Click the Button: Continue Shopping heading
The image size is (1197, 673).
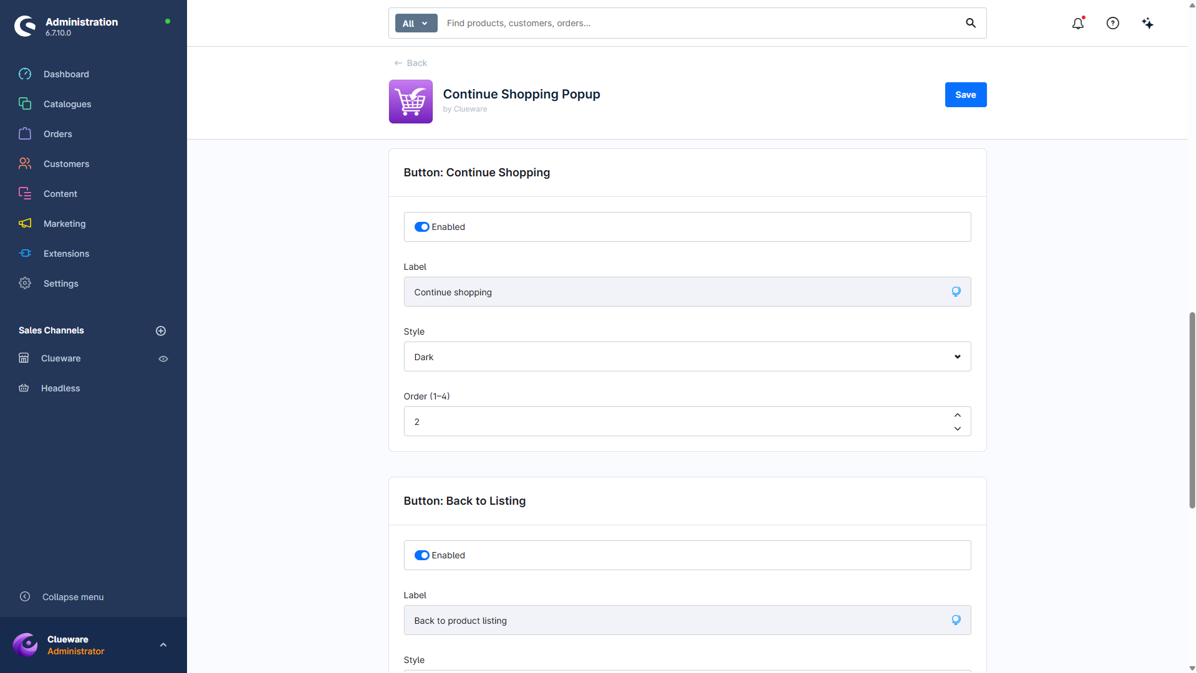tap(477, 173)
